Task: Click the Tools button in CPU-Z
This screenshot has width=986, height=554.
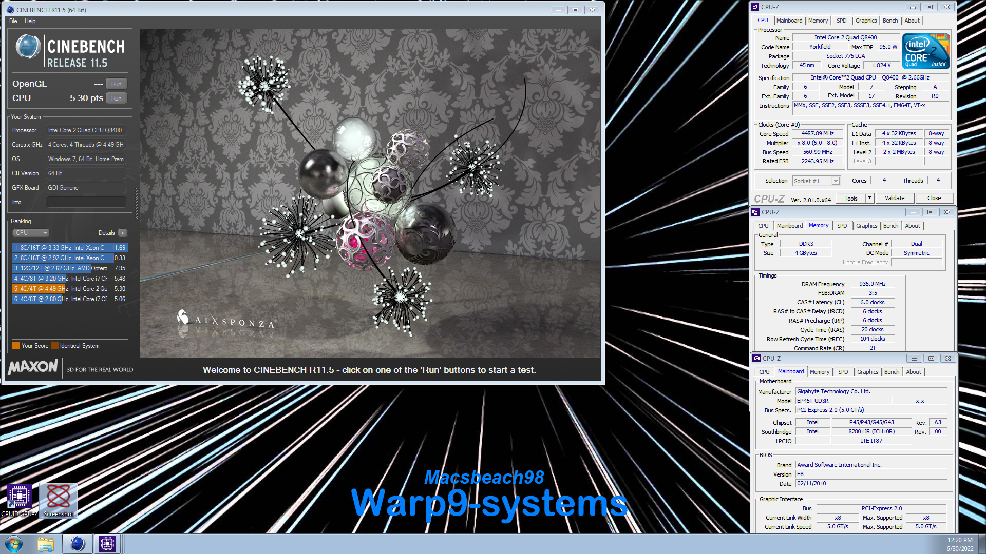Action: pos(850,199)
